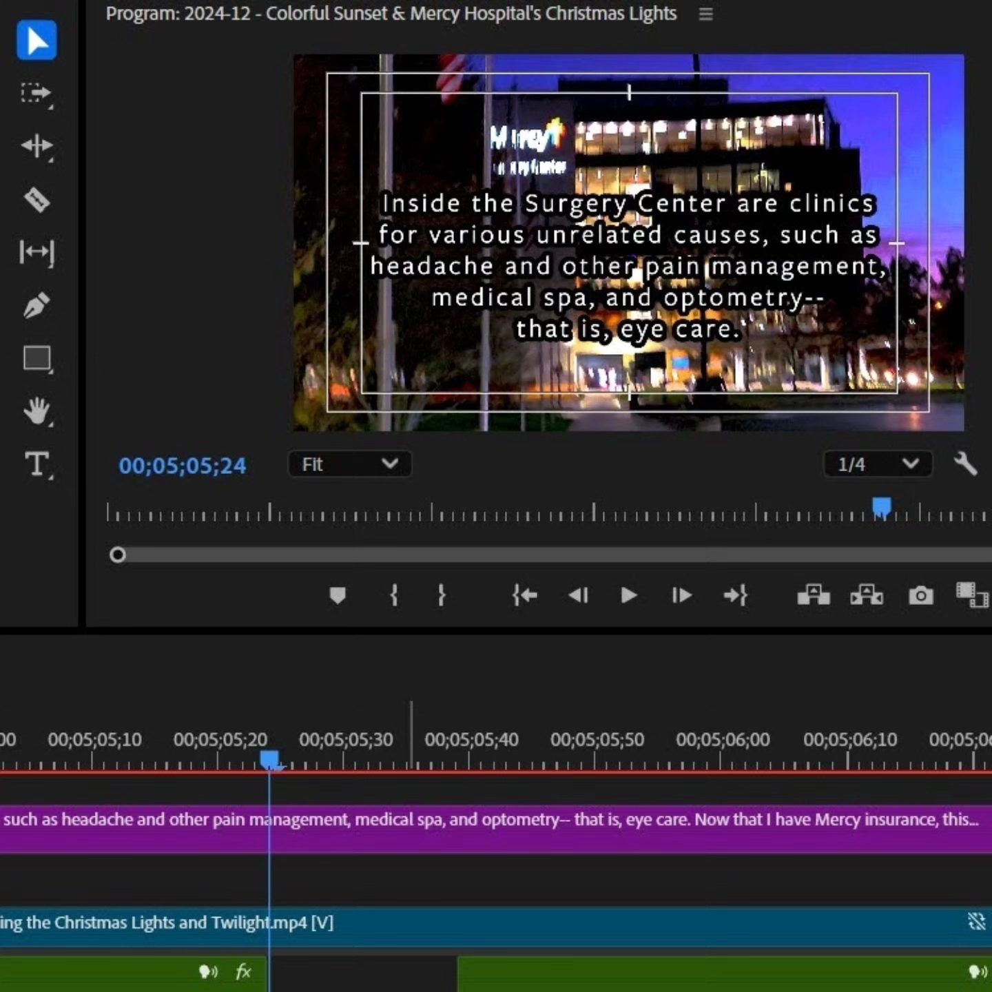Select the Selection tool arrow
Screen dimensions: 992x992
click(x=37, y=40)
